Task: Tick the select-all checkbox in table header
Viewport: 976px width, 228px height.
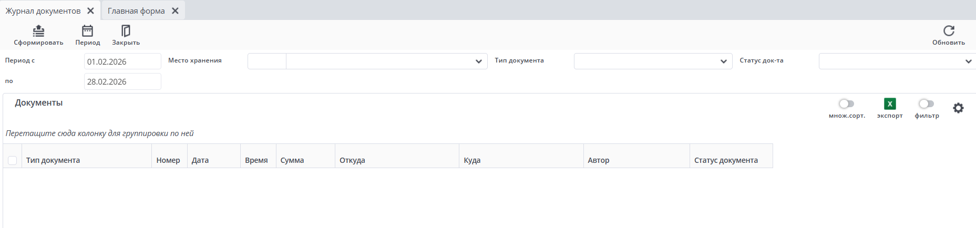Action: [13, 160]
